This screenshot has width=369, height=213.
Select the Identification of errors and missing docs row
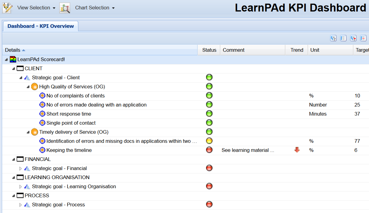point(186,141)
